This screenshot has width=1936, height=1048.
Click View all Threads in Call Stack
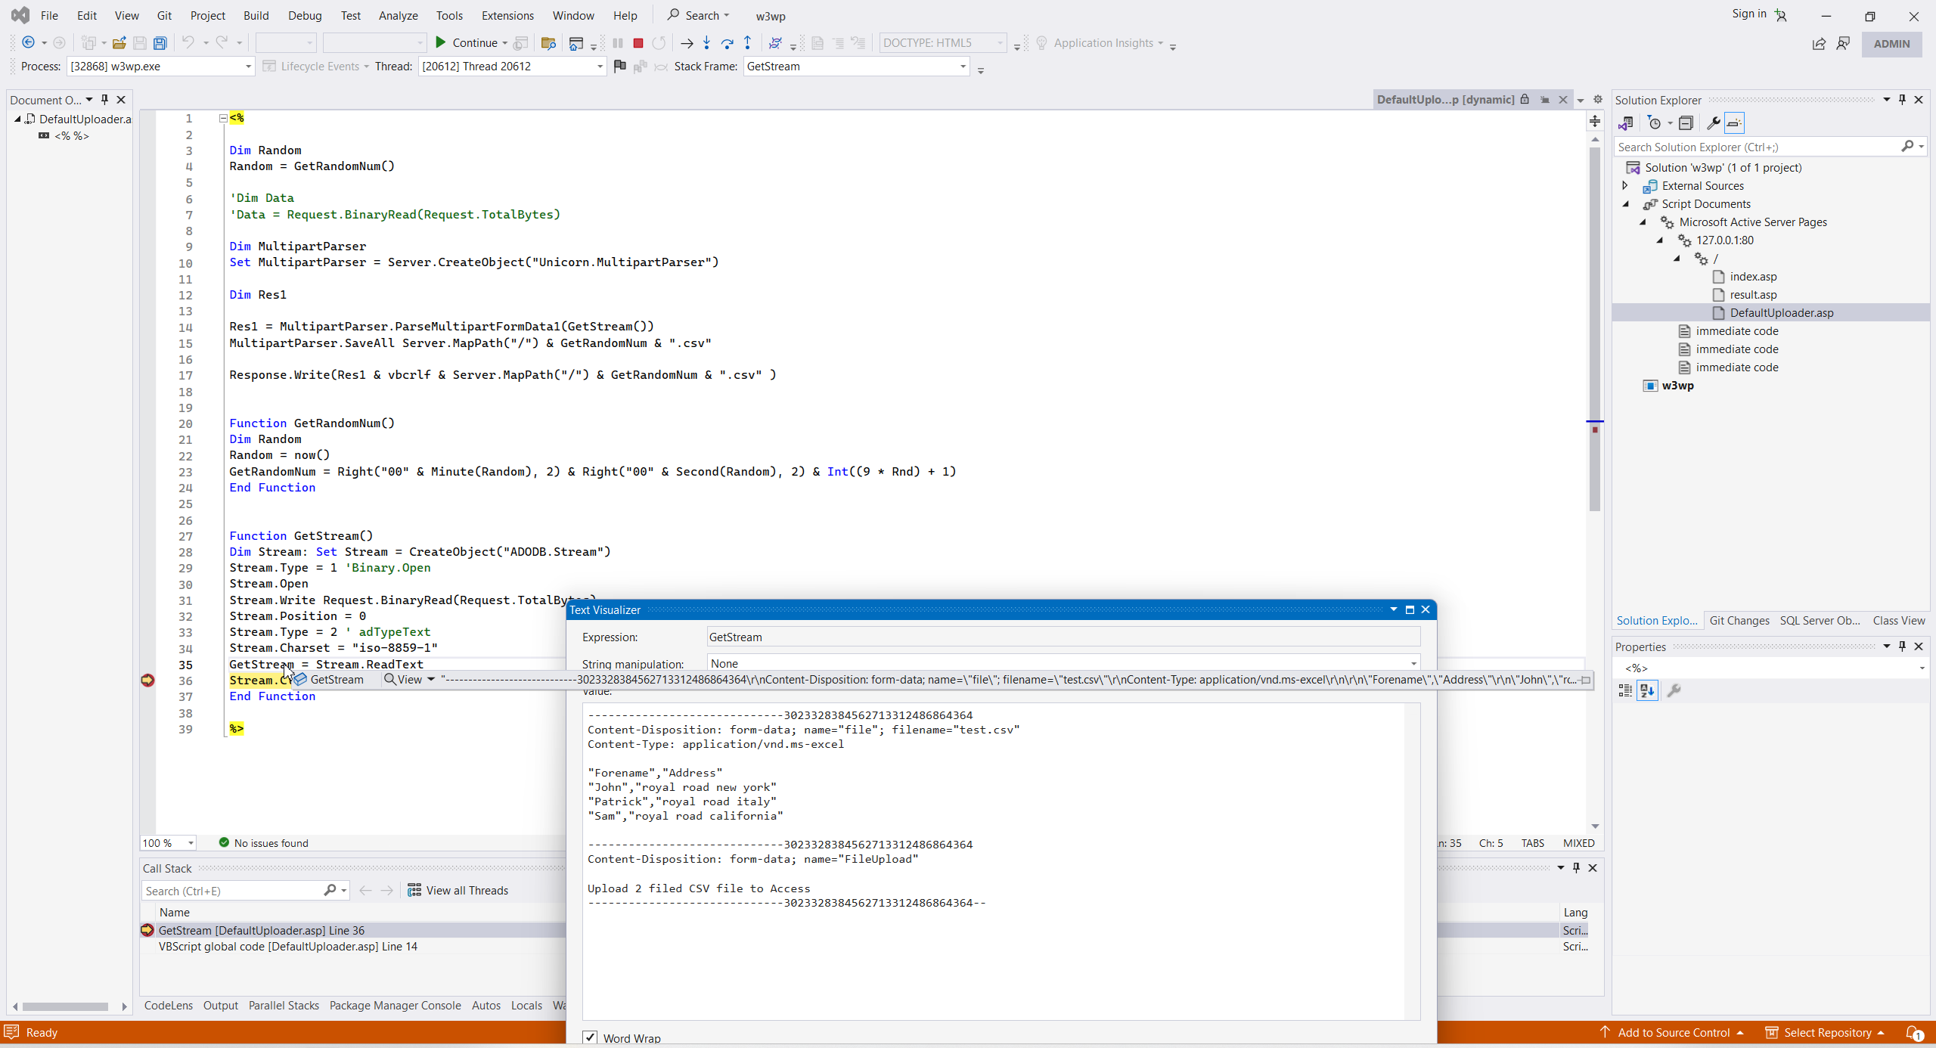pos(458,891)
